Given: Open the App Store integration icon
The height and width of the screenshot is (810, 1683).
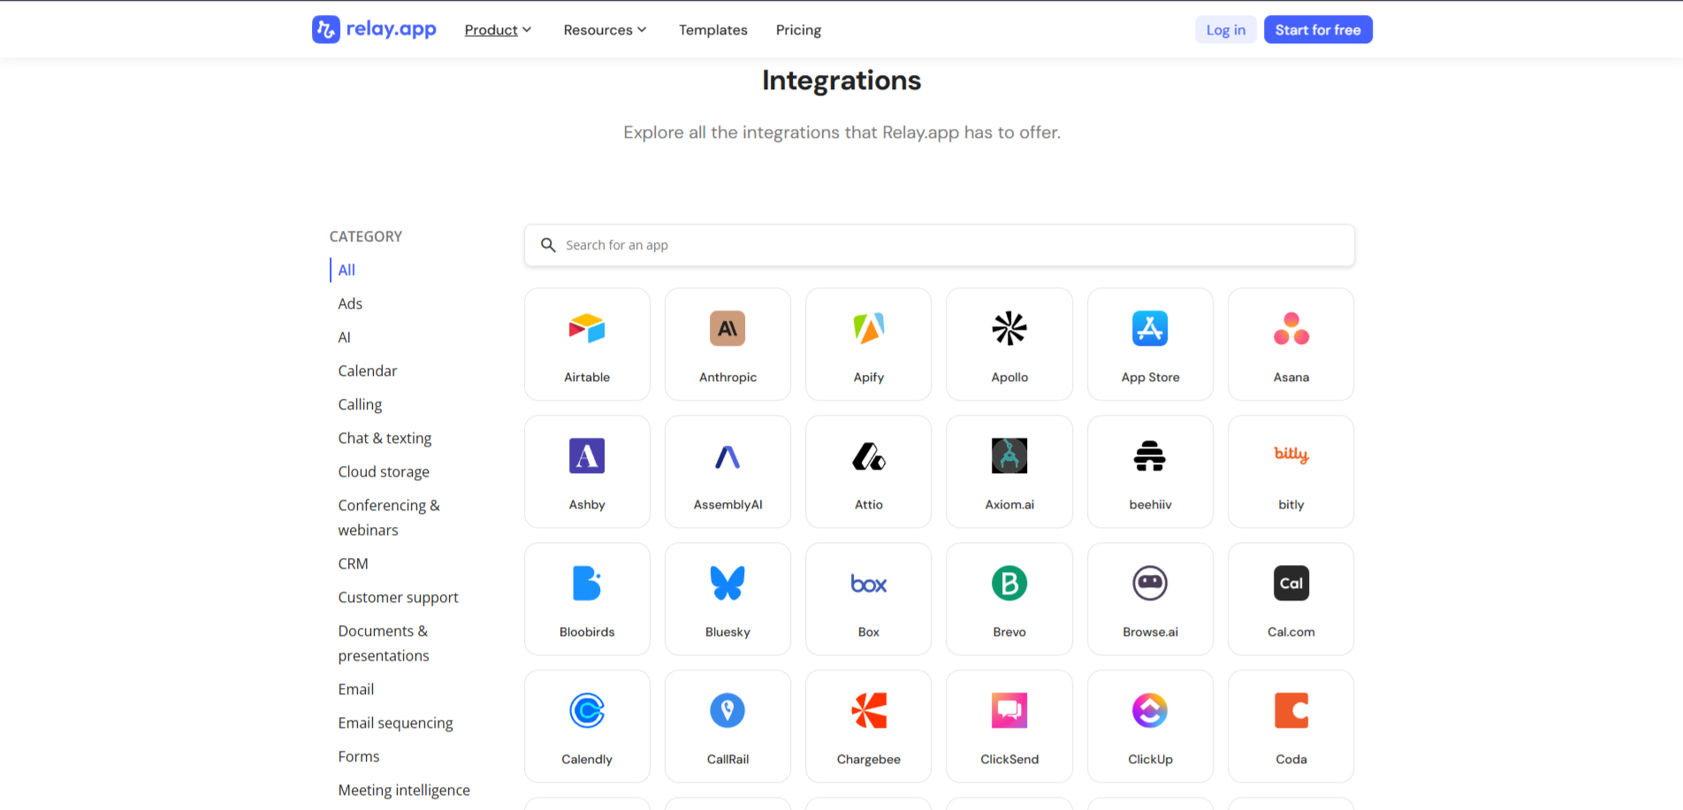Looking at the screenshot, I should pos(1150,329).
